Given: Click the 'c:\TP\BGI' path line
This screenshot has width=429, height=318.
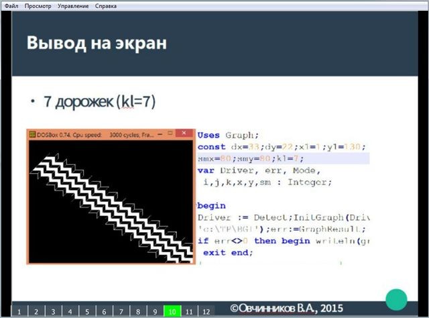Looking at the screenshot, I should pos(282,229).
